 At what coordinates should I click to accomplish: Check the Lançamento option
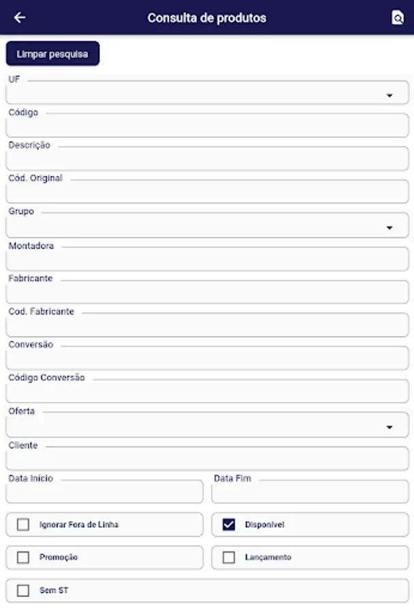click(x=229, y=557)
